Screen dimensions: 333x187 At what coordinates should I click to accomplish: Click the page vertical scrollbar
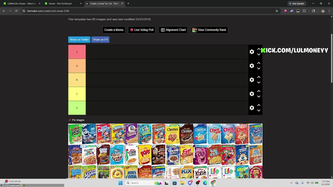click(x=331, y=58)
